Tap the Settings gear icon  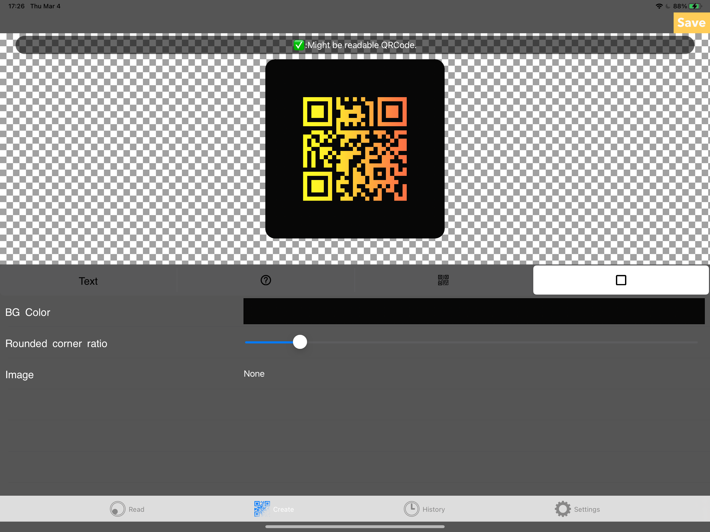click(x=563, y=509)
